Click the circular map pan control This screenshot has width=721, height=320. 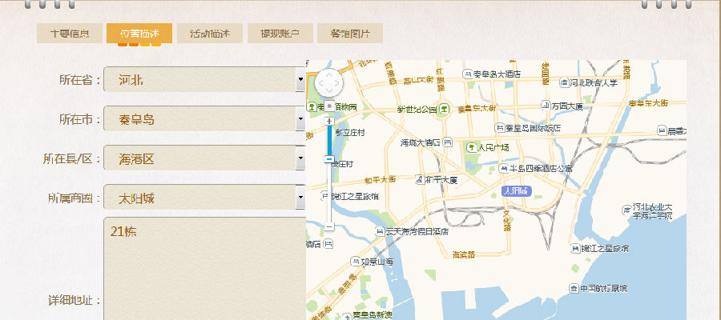point(329,82)
